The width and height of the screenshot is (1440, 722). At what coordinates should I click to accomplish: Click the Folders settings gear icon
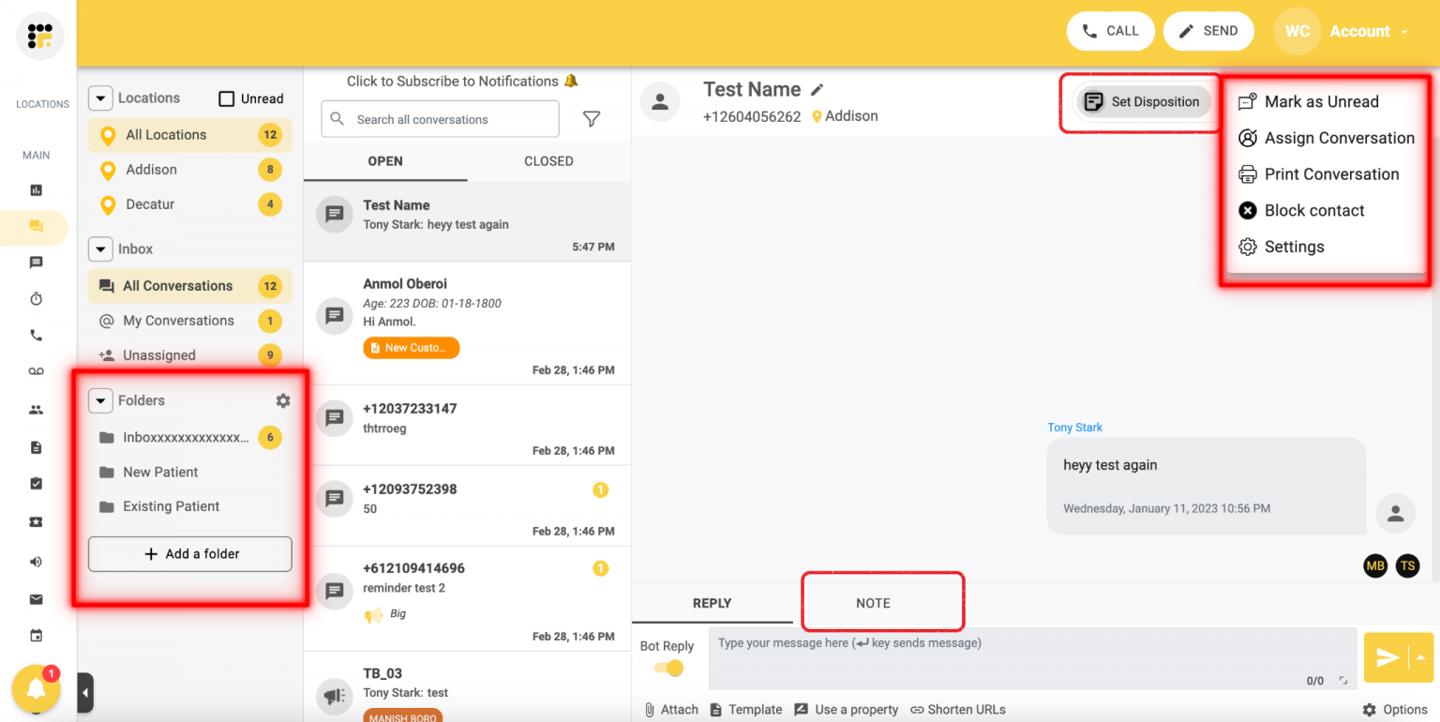tap(282, 400)
